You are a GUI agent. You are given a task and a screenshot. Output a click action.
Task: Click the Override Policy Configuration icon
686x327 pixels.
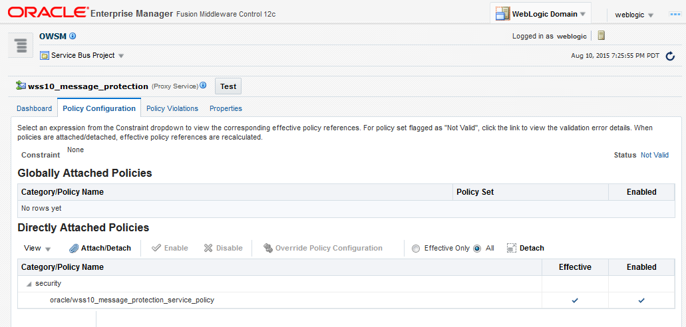click(x=268, y=248)
